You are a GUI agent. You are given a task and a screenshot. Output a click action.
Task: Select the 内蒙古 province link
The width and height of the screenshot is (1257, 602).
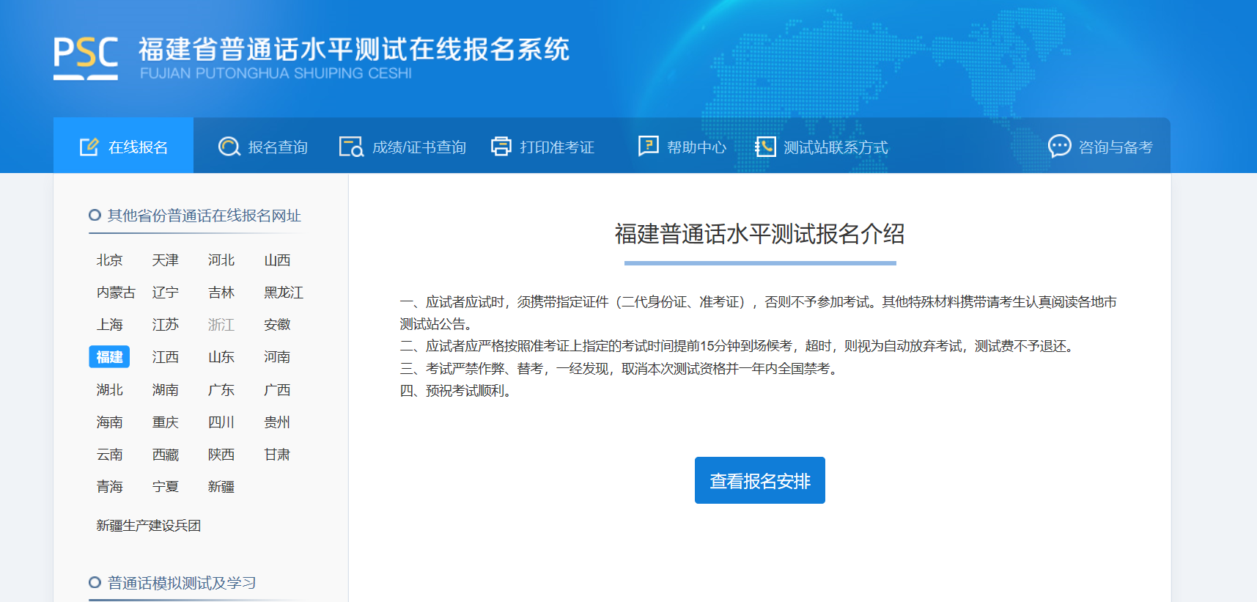point(116,293)
